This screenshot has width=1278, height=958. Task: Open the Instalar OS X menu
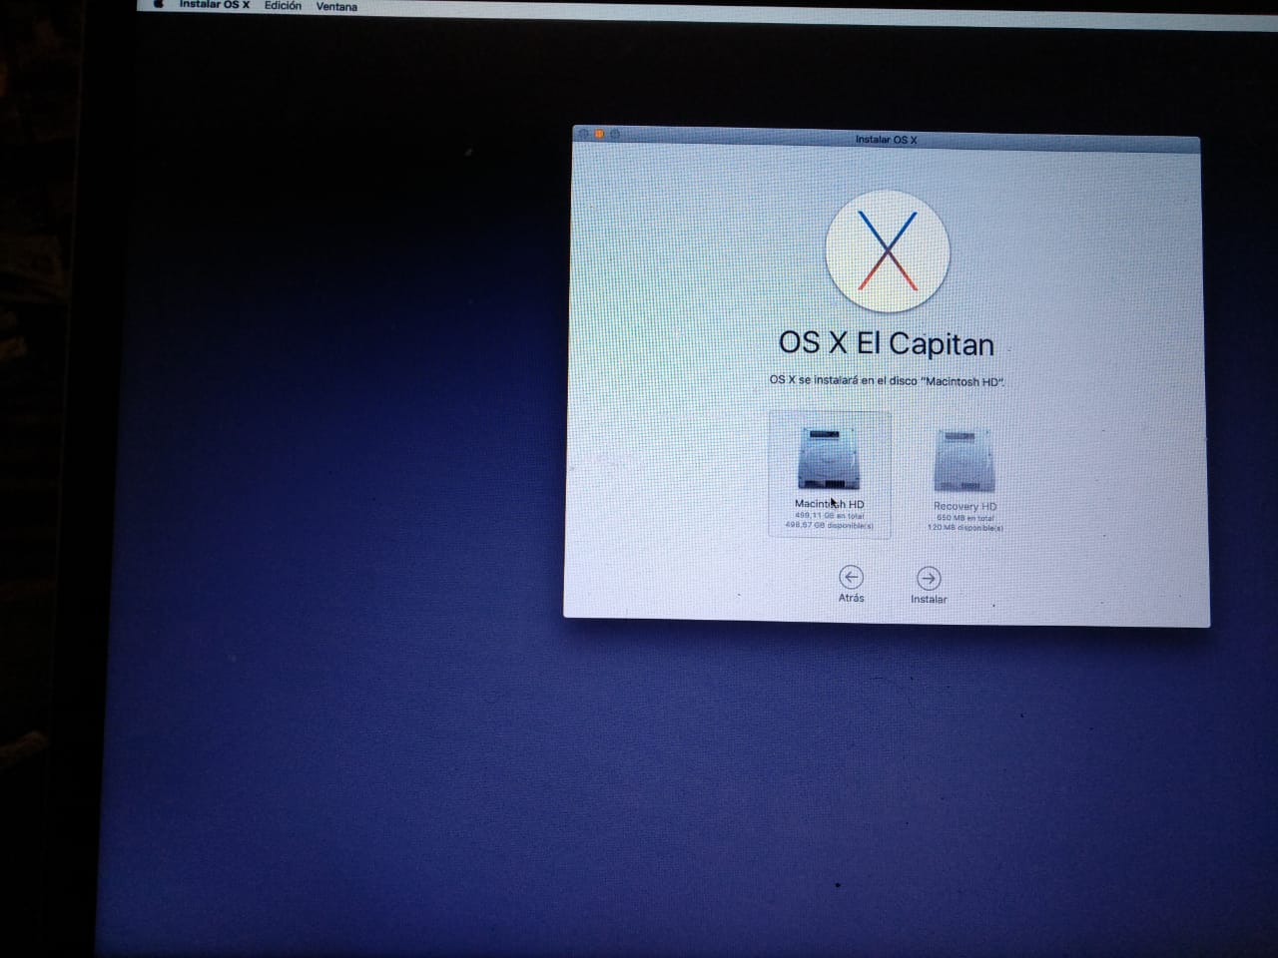(215, 5)
